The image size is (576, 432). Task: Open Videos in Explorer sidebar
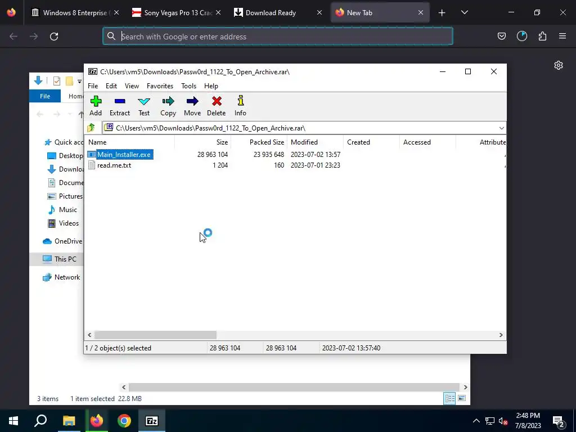coord(63,223)
